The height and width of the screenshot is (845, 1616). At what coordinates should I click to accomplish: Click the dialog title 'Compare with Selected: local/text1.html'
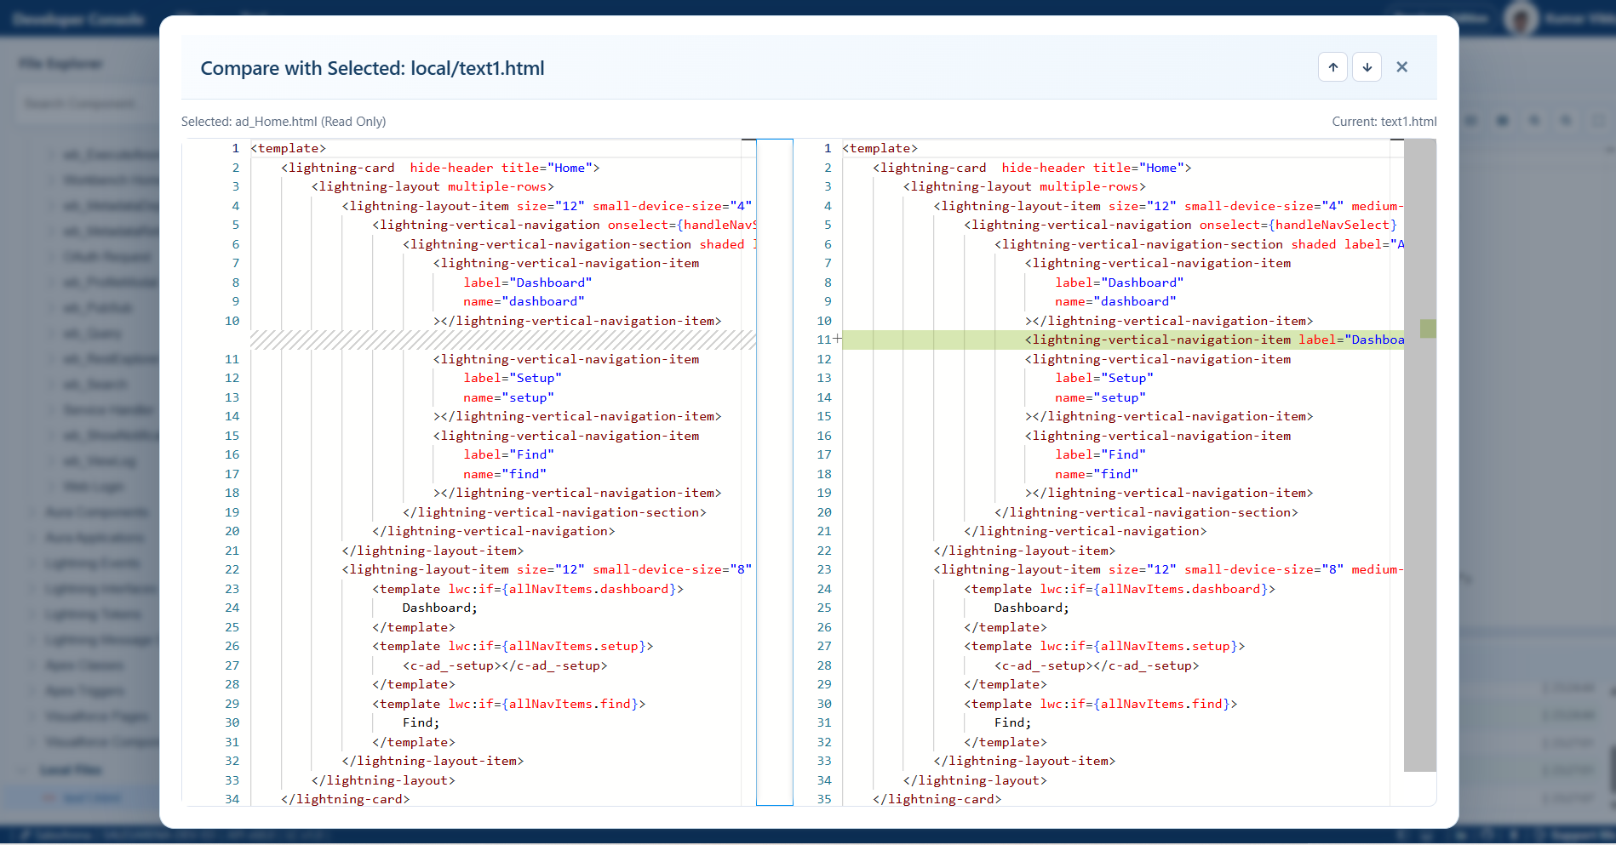click(x=372, y=68)
